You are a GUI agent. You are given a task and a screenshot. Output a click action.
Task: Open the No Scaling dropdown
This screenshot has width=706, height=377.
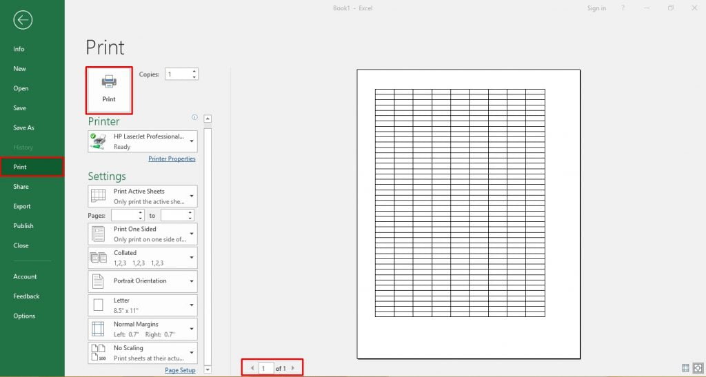pos(142,353)
